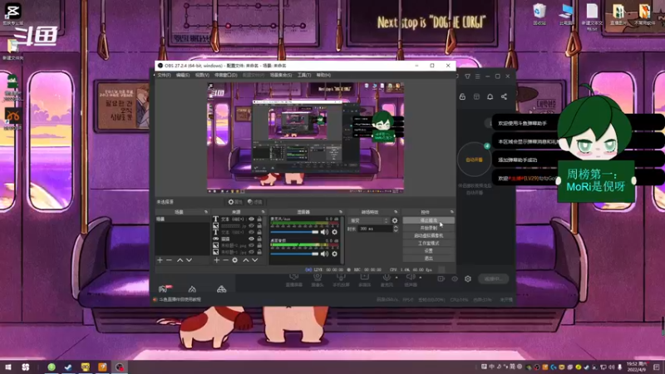Pop out the 混音器 dock via header icon

click(x=341, y=212)
